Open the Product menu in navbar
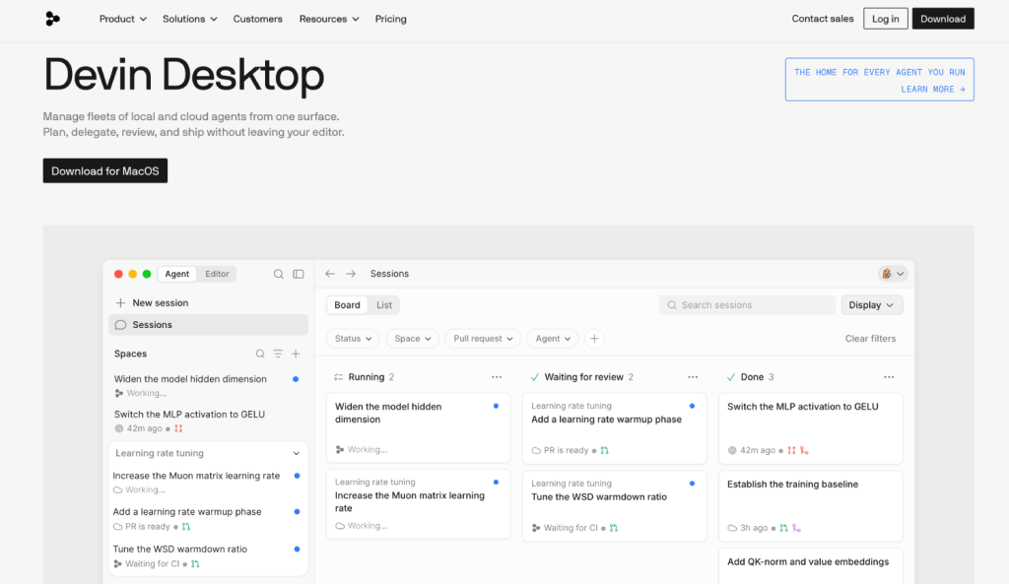Image resolution: width=1009 pixels, height=584 pixels. (123, 19)
